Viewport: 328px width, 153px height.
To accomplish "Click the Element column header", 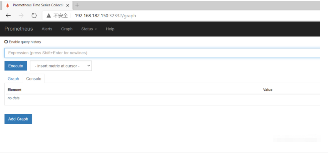I will click(x=14, y=90).
